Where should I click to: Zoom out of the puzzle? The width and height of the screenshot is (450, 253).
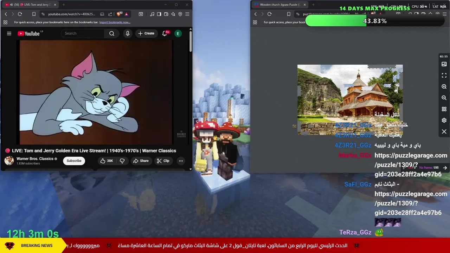pyautogui.click(x=444, y=98)
